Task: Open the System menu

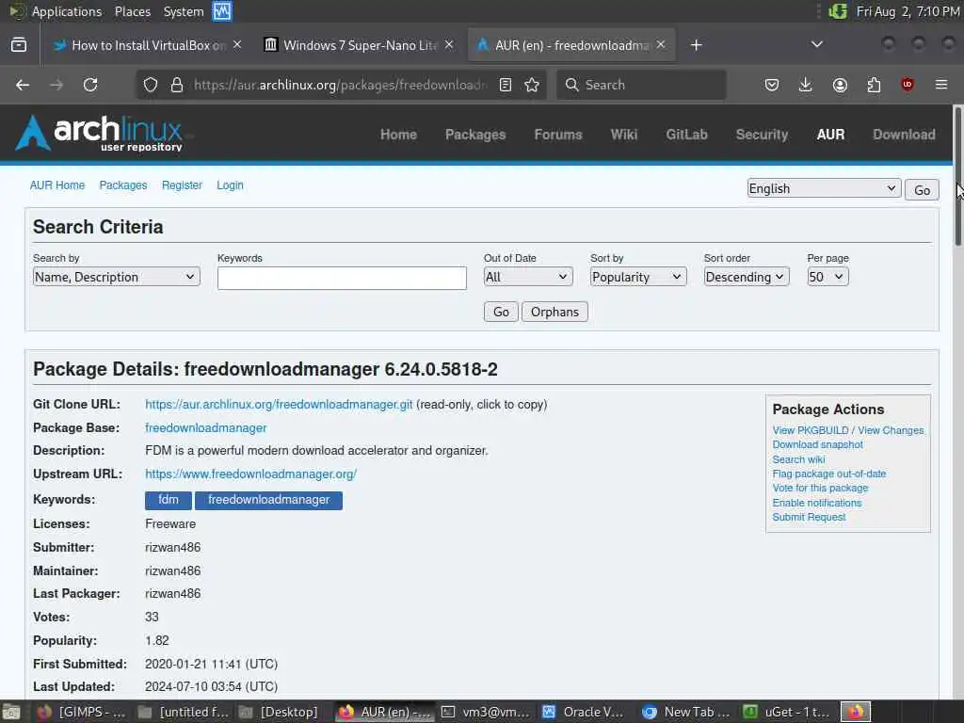Action: [x=184, y=11]
